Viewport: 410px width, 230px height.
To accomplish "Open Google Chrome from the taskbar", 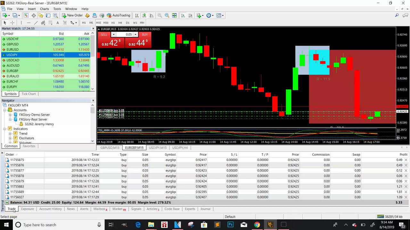I will tap(257, 225).
